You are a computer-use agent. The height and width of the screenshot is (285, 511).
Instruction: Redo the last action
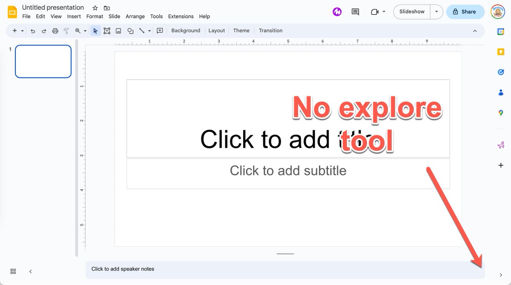point(44,31)
